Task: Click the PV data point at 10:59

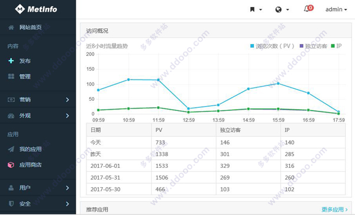Action: click(128, 80)
